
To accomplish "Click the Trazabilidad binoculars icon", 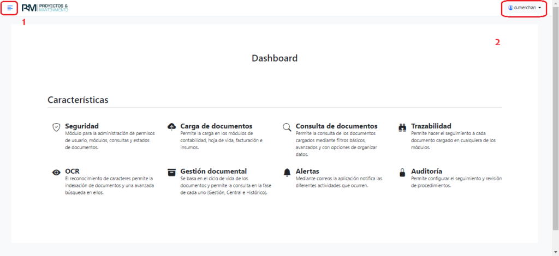I will tap(402, 127).
